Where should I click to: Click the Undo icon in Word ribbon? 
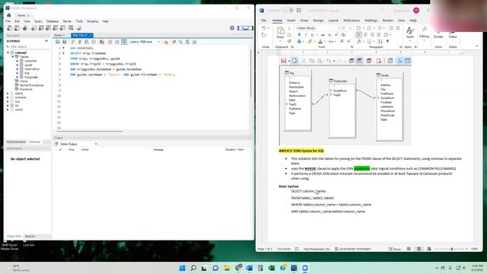coord(264,28)
